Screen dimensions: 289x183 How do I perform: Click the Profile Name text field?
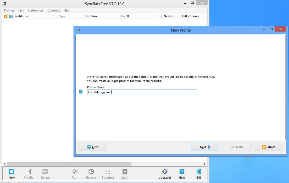141,92
